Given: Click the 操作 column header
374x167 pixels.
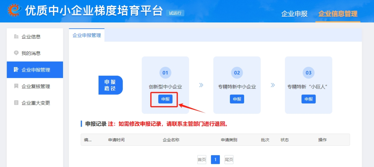Looking at the screenshot, I should tap(322, 140).
